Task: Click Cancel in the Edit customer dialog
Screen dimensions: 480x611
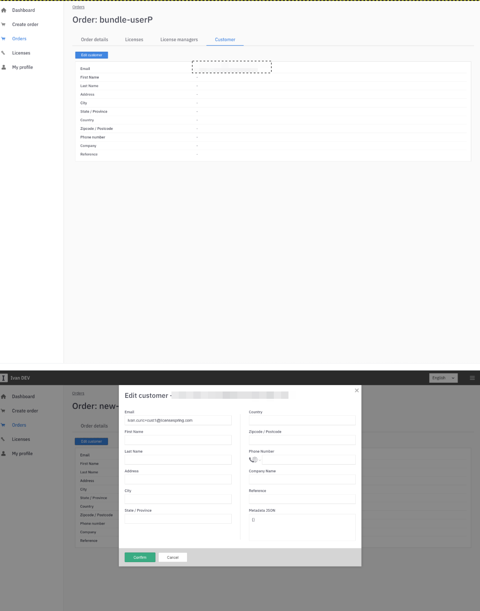Action: [173, 557]
